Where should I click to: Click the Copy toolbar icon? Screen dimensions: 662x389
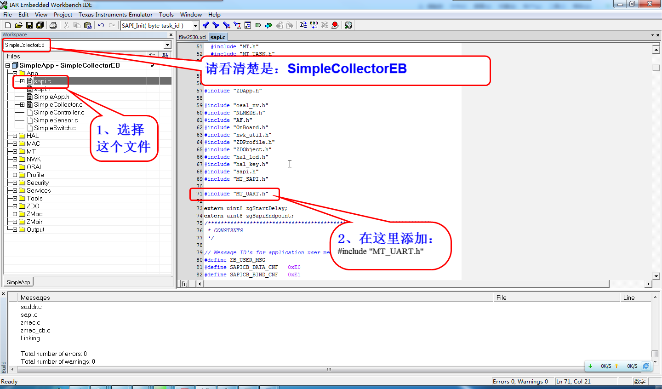coord(77,25)
